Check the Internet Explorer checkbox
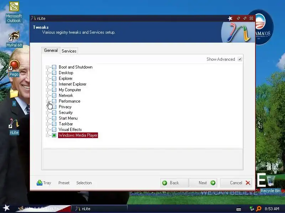 click(54, 84)
